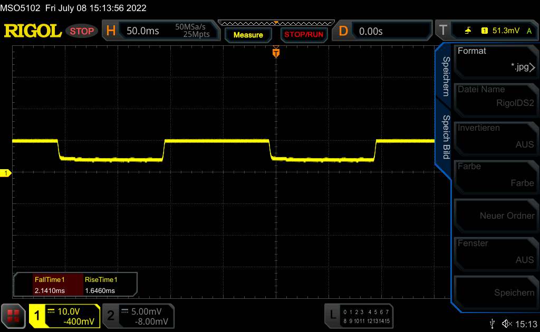Click the 1.6460ms rise time value
540x332 pixels.
100,291
